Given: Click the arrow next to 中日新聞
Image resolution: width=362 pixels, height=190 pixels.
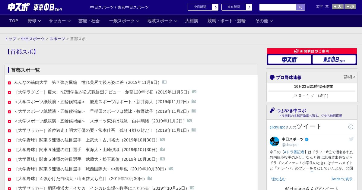Looking at the screenshot, I should coord(215,7).
